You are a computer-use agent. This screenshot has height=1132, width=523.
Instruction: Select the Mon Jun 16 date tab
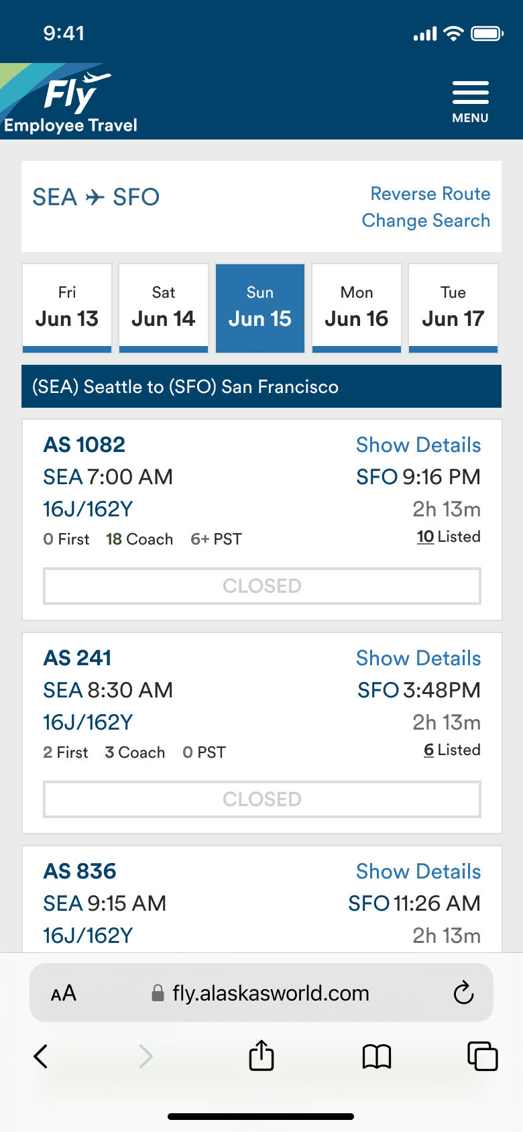[357, 308]
